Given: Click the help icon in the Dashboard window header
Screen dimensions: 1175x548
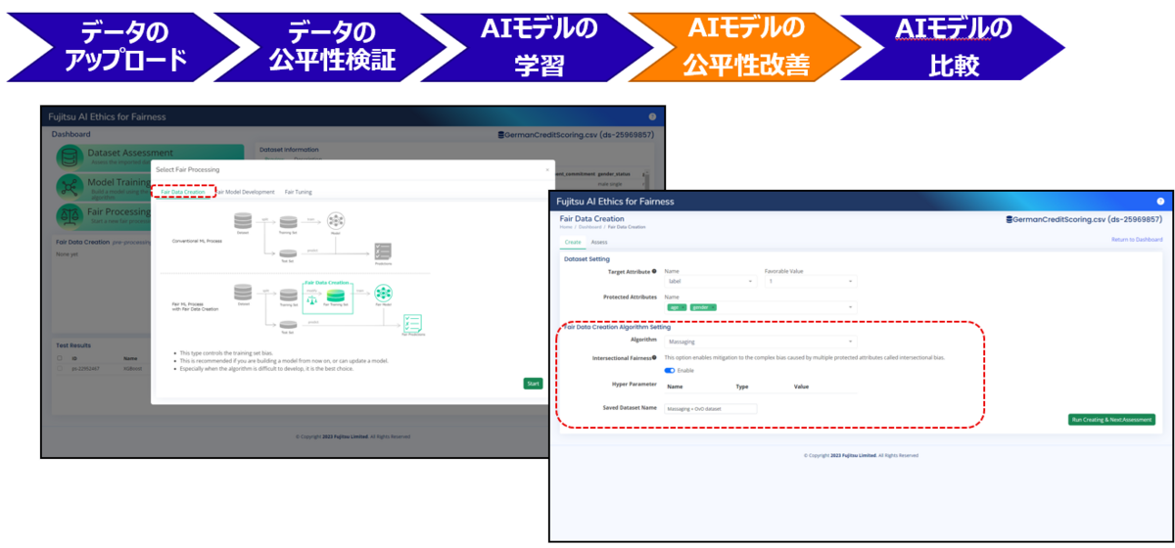Looking at the screenshot, I should (652, 116).
